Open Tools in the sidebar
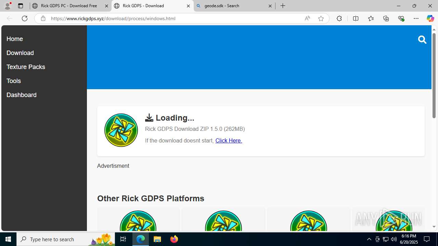438x246 pixels. coord(14,81)
